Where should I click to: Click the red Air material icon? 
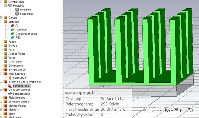[12, 26]
